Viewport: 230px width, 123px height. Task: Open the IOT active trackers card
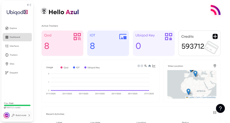pyautogui.click(x=108, y=43)
